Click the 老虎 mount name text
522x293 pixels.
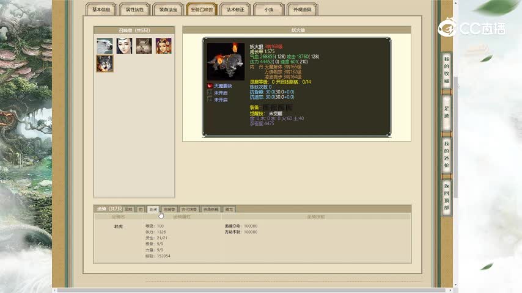click(x=118, y=226)
